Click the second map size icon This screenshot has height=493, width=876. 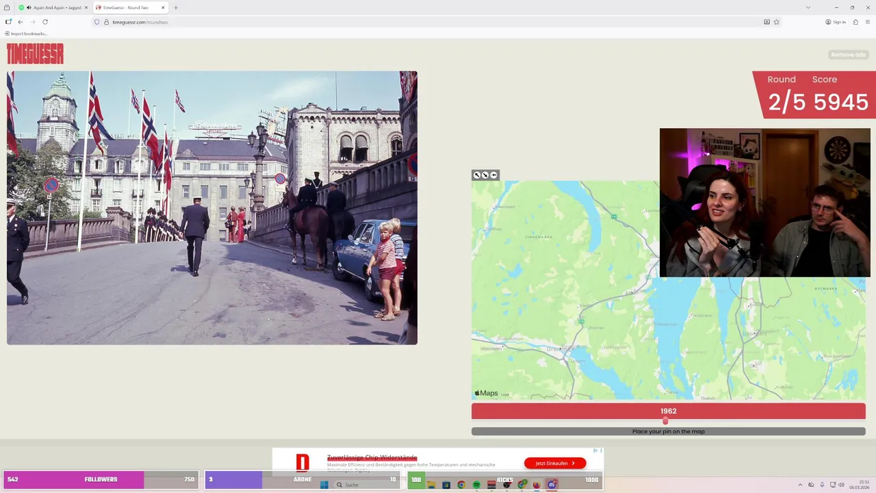point(485,175)
